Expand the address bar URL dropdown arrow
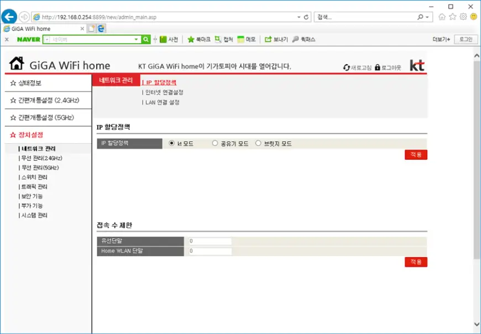 pos(299,17)
